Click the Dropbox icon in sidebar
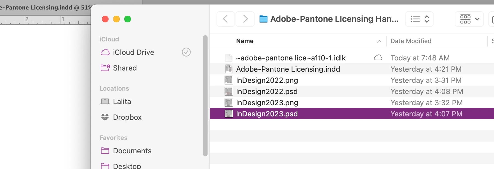This screenshot has width=494, height=169. [x=105, y=117]
